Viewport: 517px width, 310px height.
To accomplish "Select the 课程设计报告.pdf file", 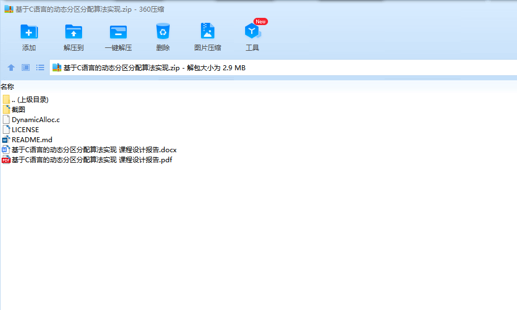I will [x=87, y=160].
